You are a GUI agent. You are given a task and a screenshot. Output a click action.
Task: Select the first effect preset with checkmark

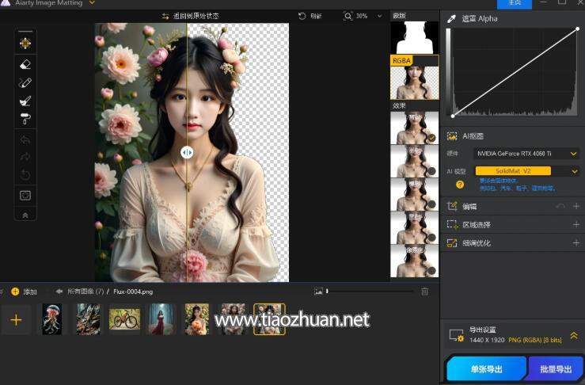coord(415,128)
